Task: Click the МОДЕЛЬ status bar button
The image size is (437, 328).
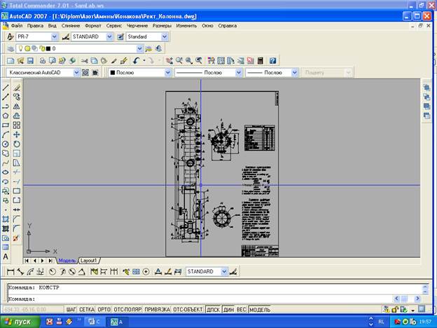Action: coord(259,308)
